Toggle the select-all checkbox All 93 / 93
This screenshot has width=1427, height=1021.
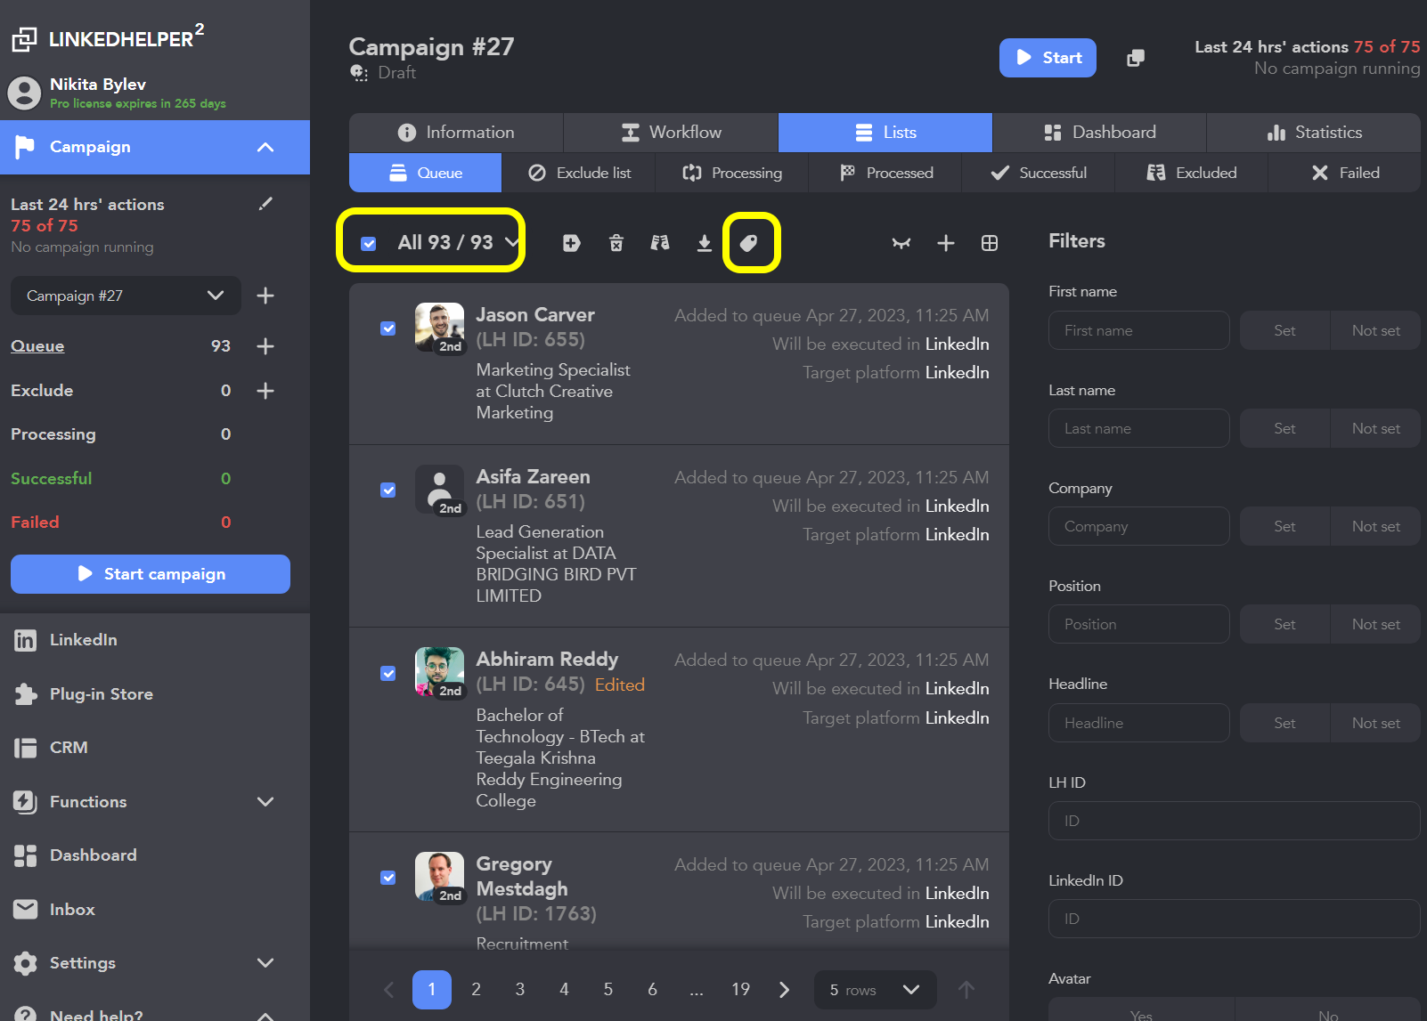pos(369,243)
